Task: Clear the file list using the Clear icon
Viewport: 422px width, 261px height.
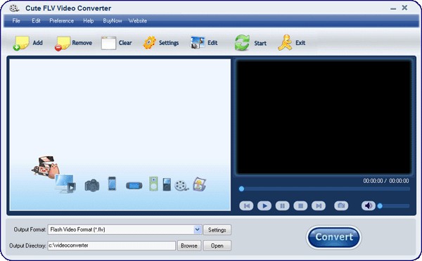Action: (x=108, y=43)
